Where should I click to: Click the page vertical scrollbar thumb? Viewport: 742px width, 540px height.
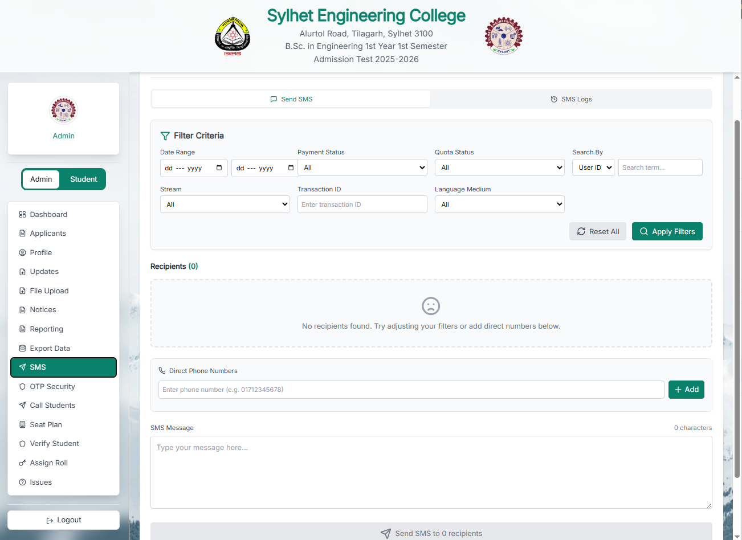click(737, 298)
